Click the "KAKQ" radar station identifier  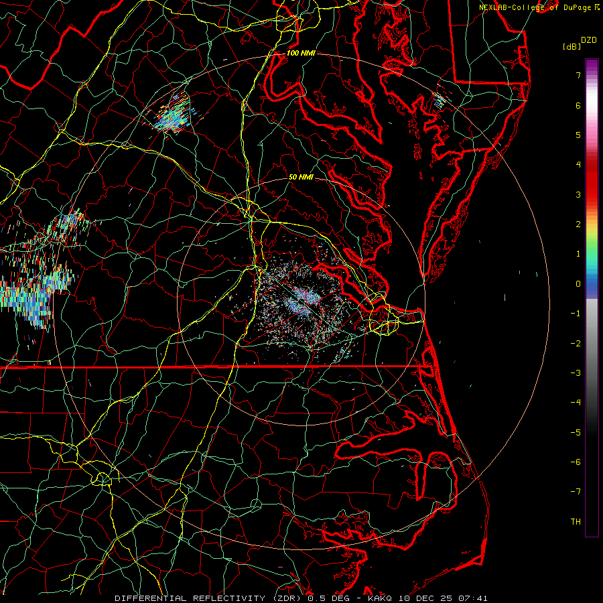point(380,598)
